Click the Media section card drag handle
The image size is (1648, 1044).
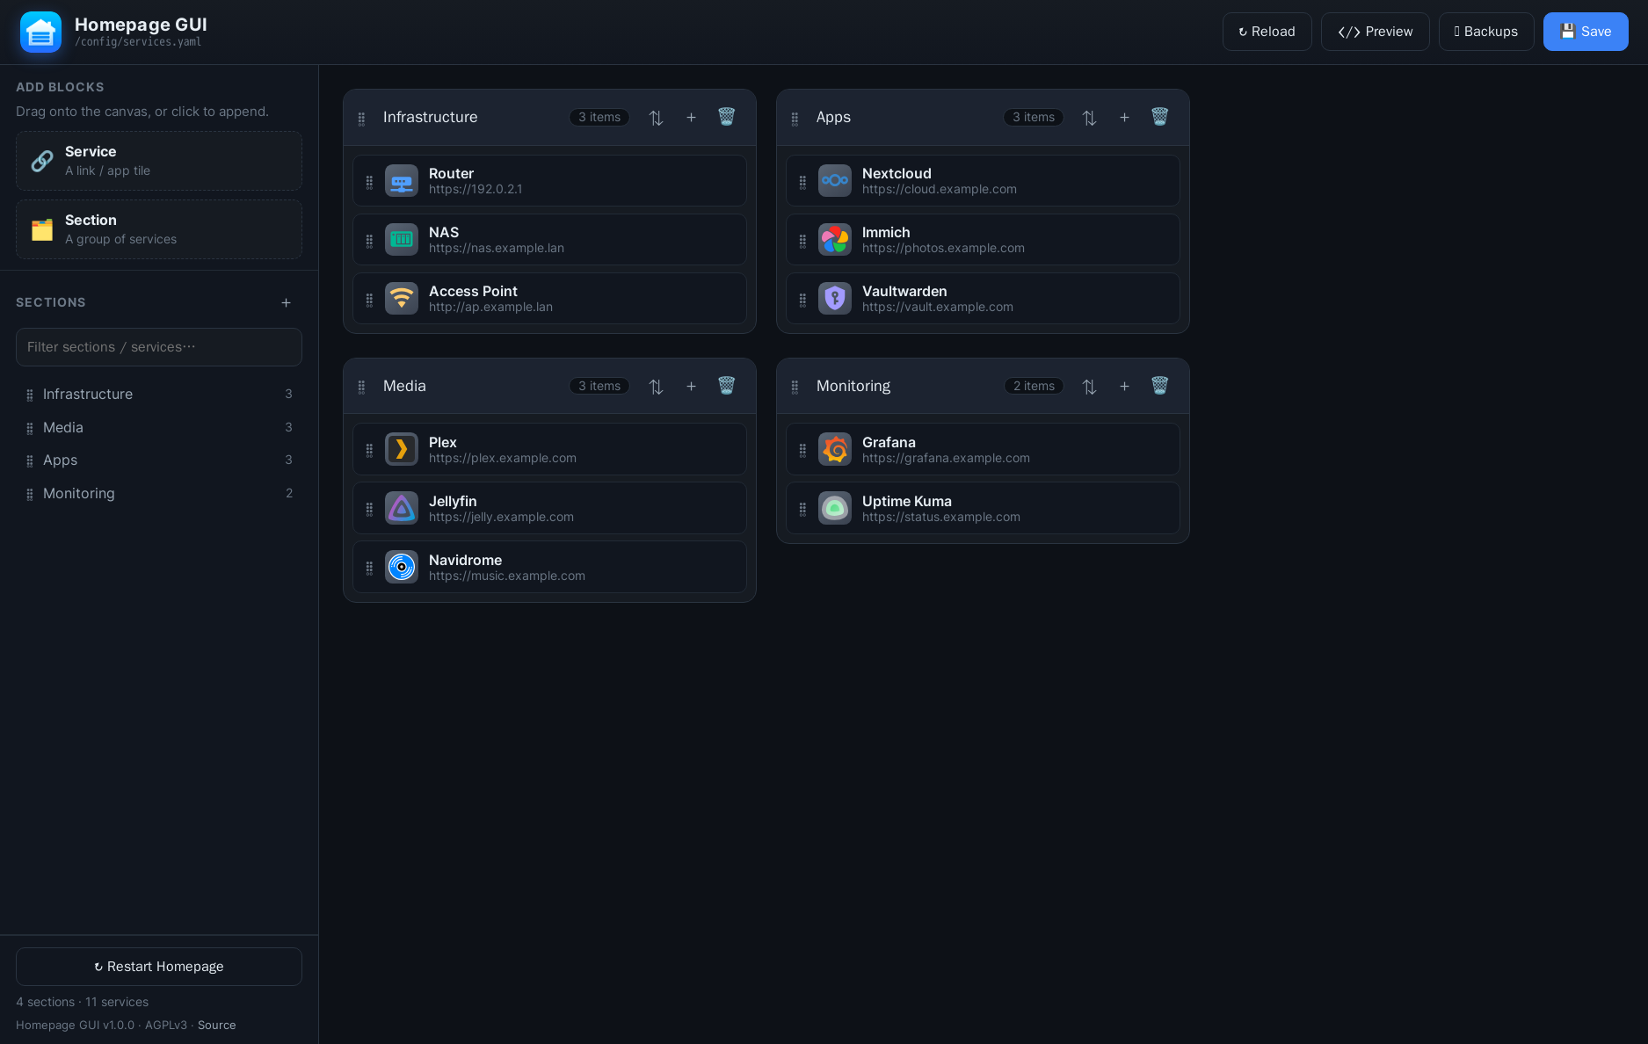[361, 388]
